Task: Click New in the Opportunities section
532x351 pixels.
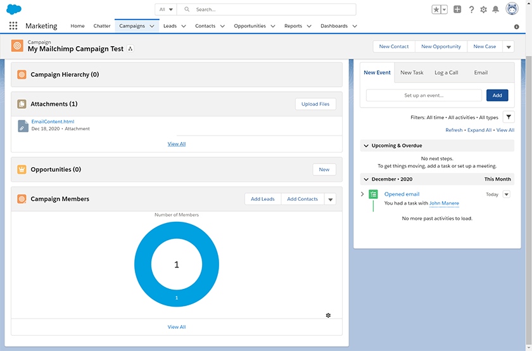Action: tap(324, 169)
